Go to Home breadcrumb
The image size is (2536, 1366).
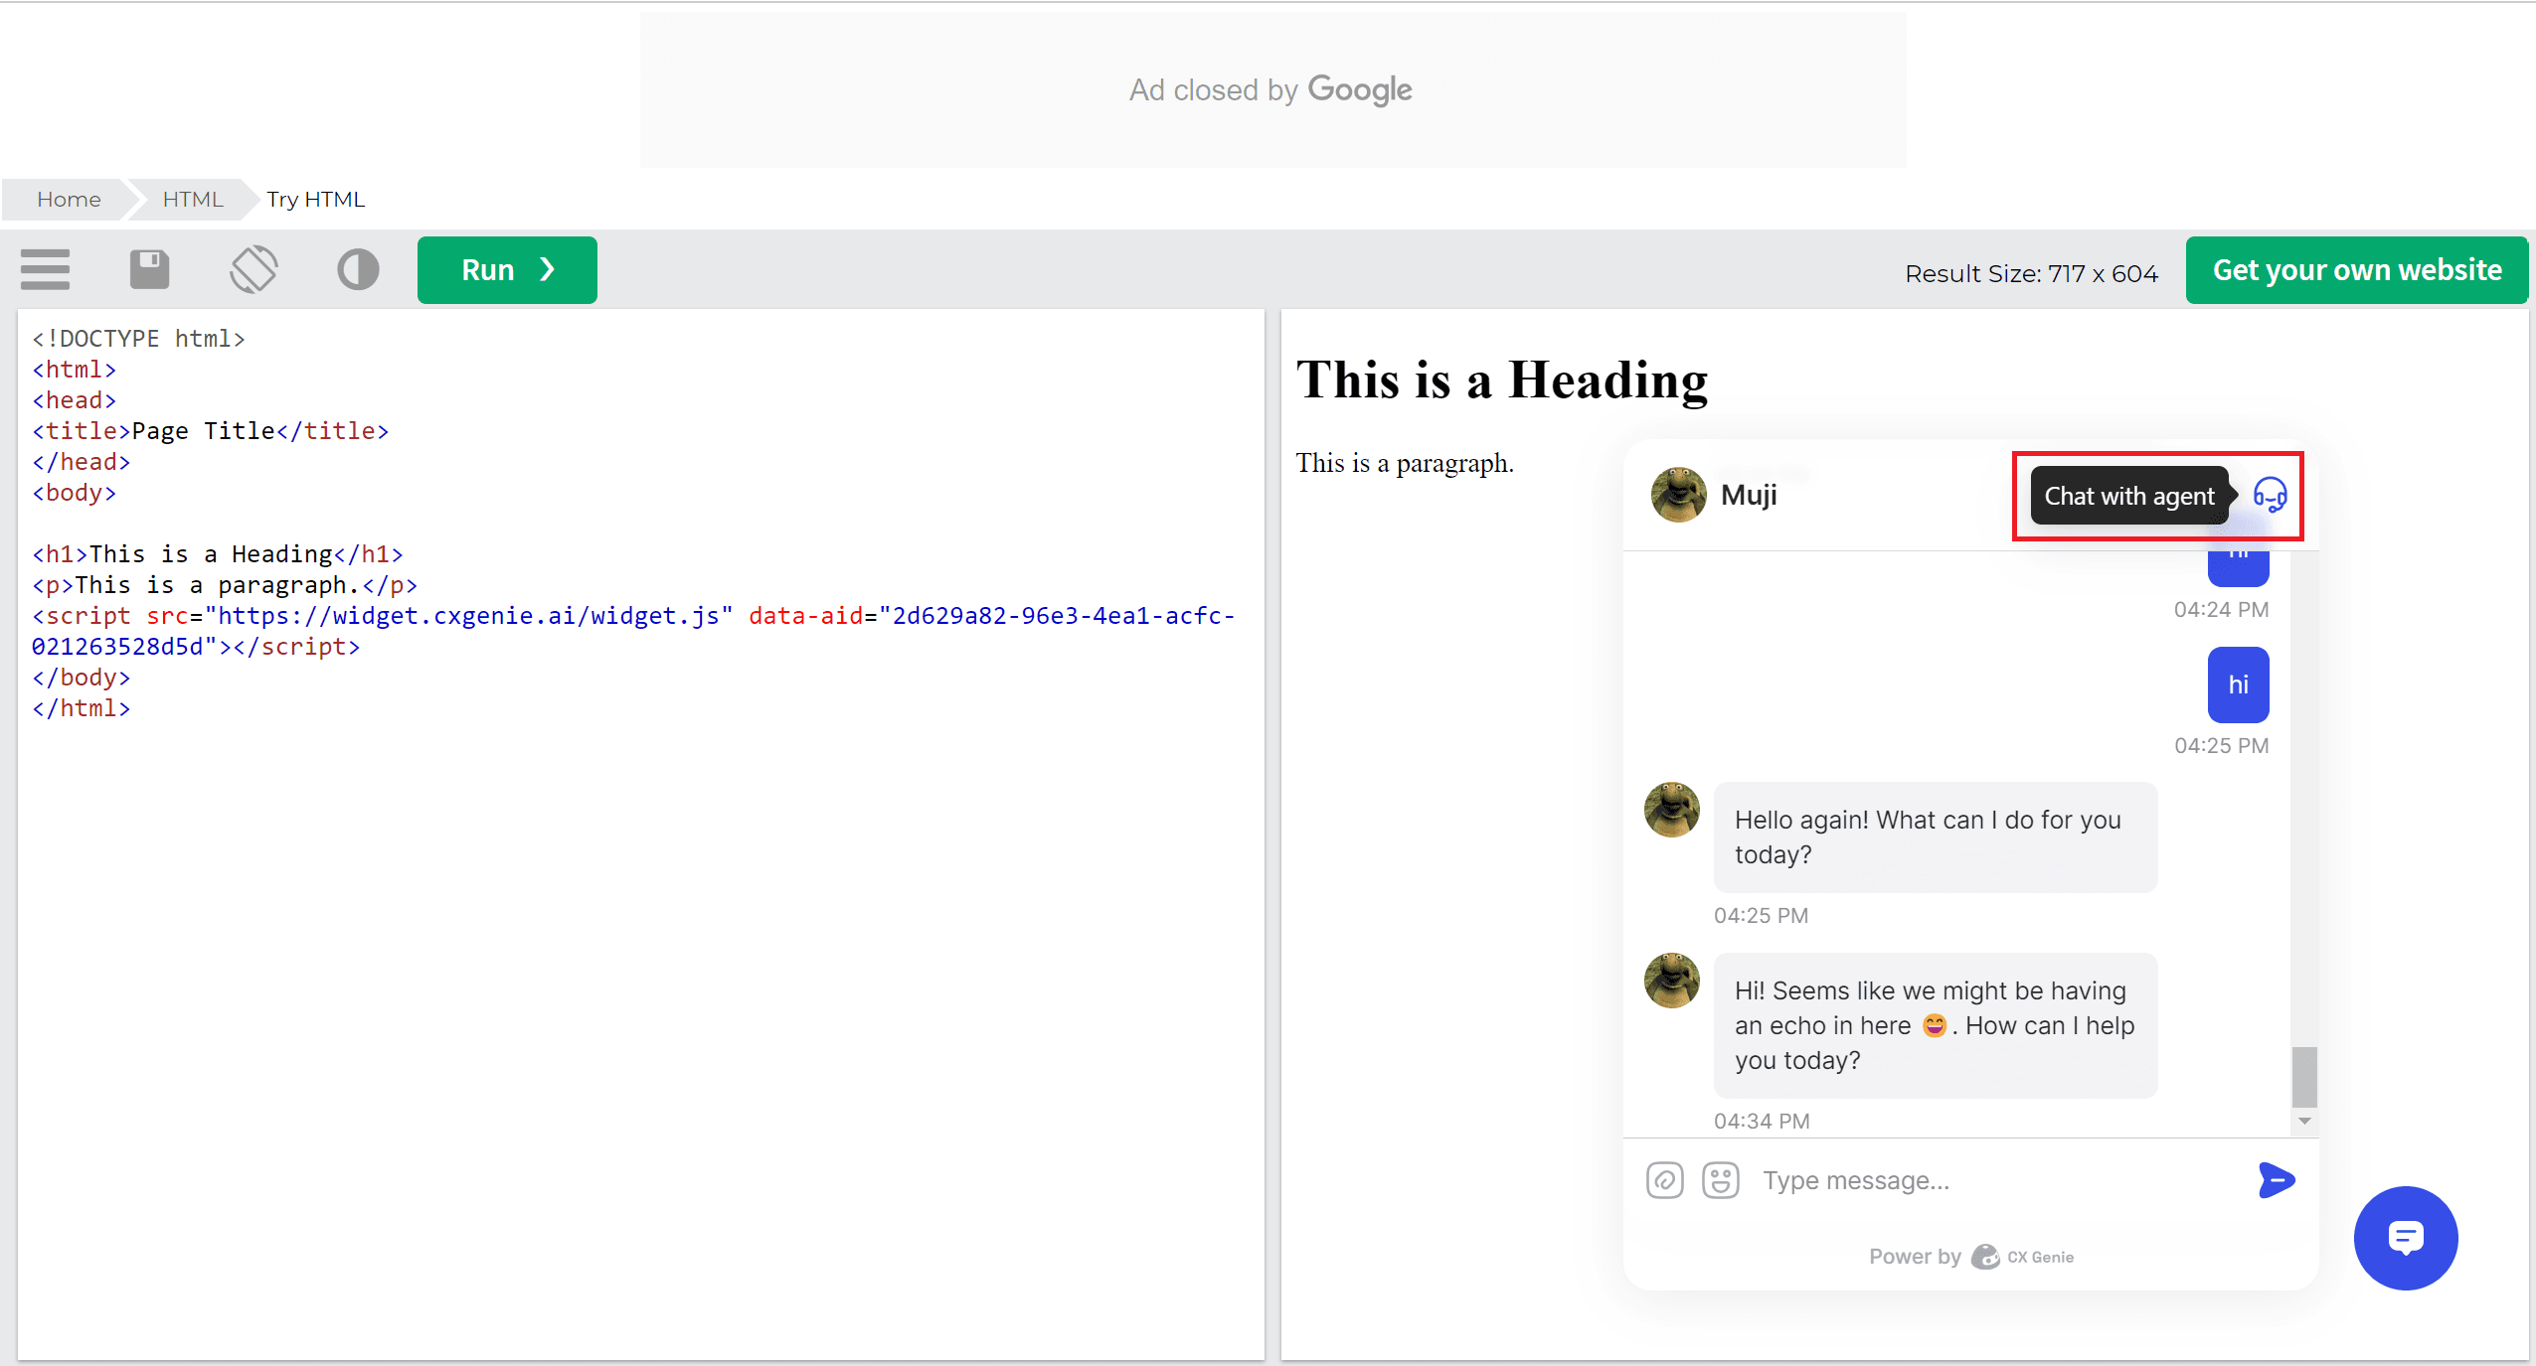coord(69,199)
